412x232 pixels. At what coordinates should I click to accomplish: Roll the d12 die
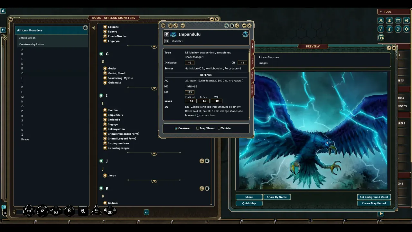point(42,211)
